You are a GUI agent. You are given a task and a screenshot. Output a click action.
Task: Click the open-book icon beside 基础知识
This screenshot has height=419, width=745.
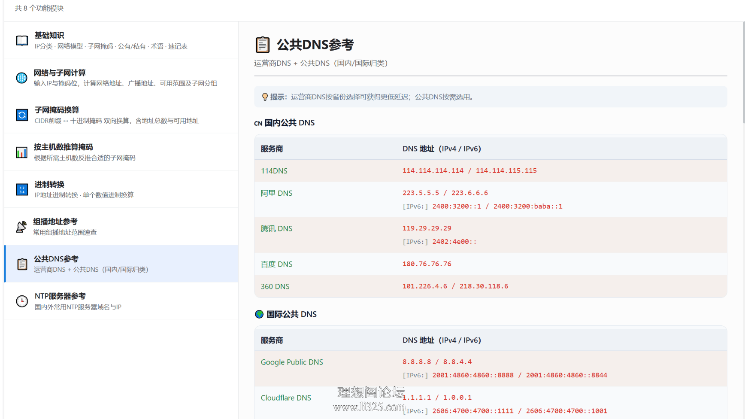click(22, 41)
